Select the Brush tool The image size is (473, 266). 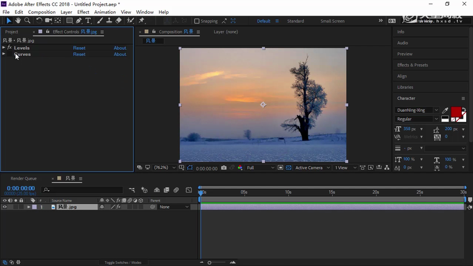tap(100, 21)
